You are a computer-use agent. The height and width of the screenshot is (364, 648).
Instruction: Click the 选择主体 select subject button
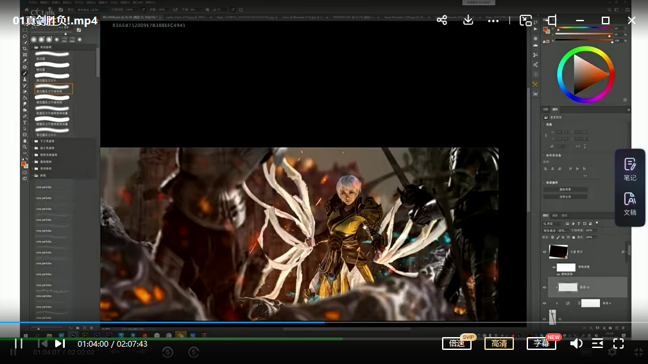(x=565, y=197)
